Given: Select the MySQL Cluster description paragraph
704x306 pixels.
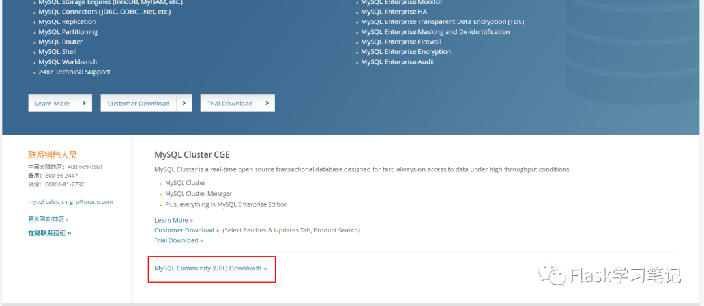Looking at the screenshot, I should pos(363,169).
